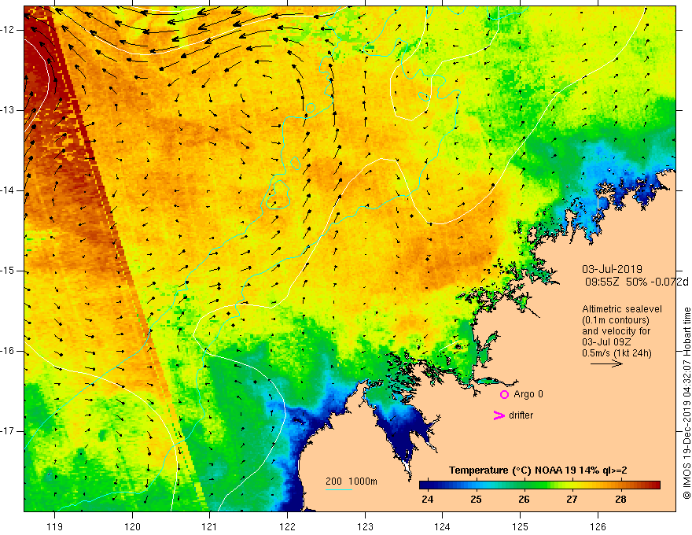Viewport: 692px width, 535px height.
Task: Click the magenta Argo circle legend marker
Action: click(504, 394)
